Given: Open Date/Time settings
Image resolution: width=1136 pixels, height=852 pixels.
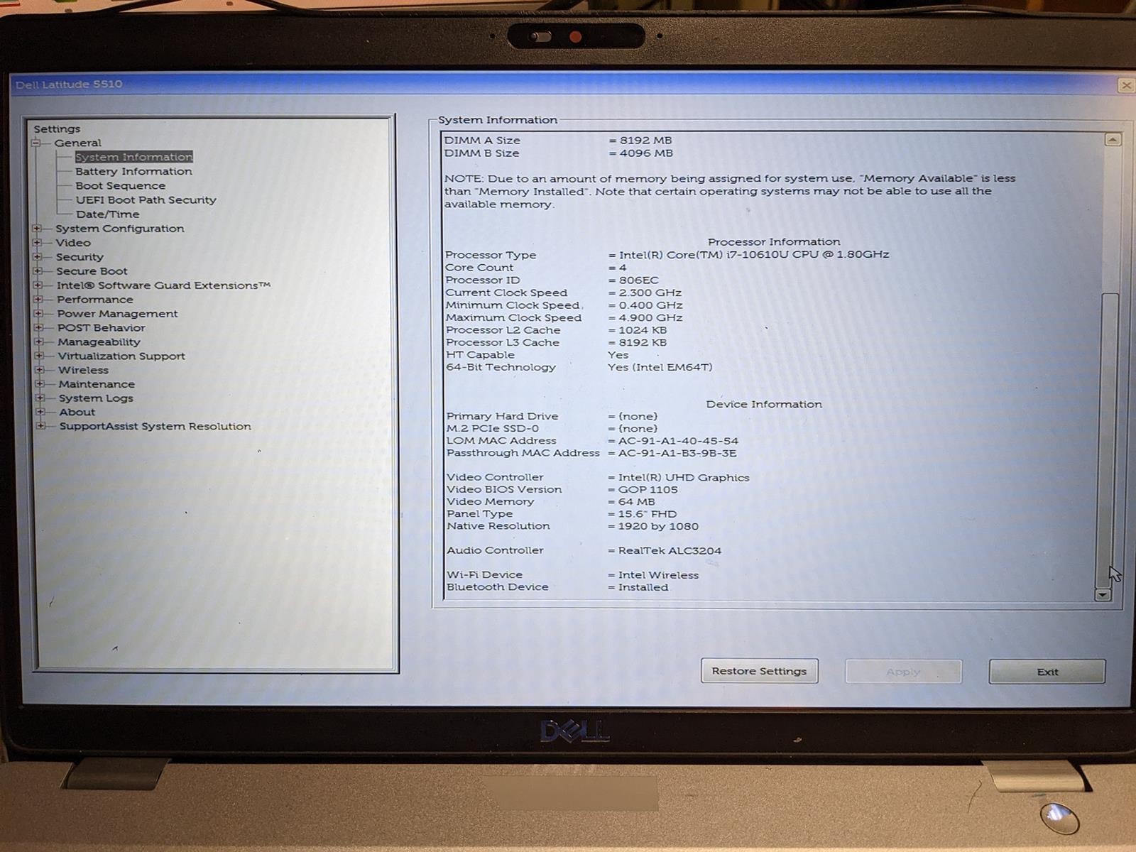Looking at the screenshot, I should pos(107,214).
